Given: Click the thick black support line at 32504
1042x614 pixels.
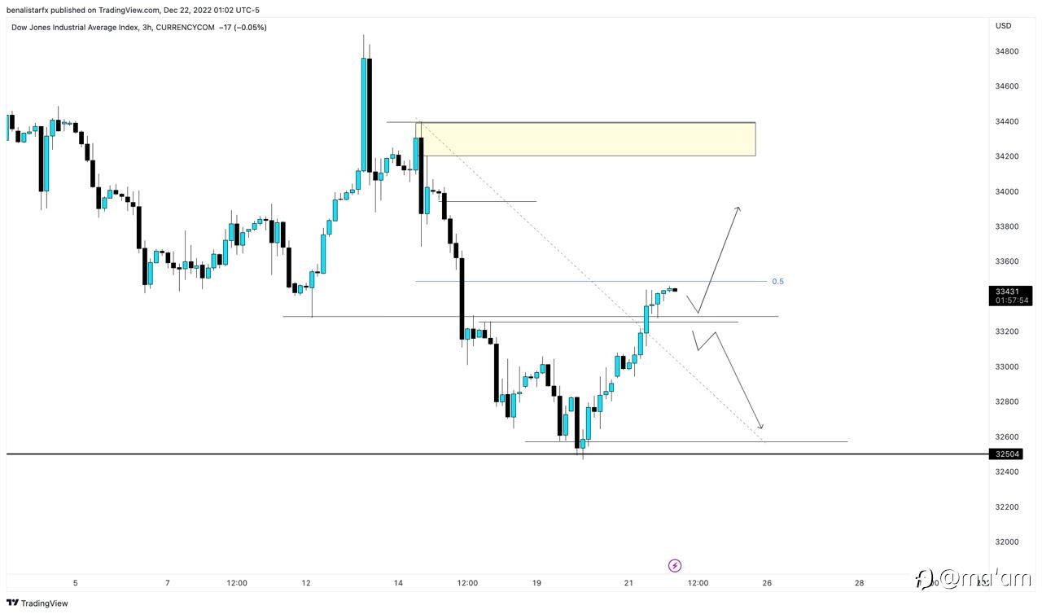Looking at the screenshot, I should click(x=497, y=454).
